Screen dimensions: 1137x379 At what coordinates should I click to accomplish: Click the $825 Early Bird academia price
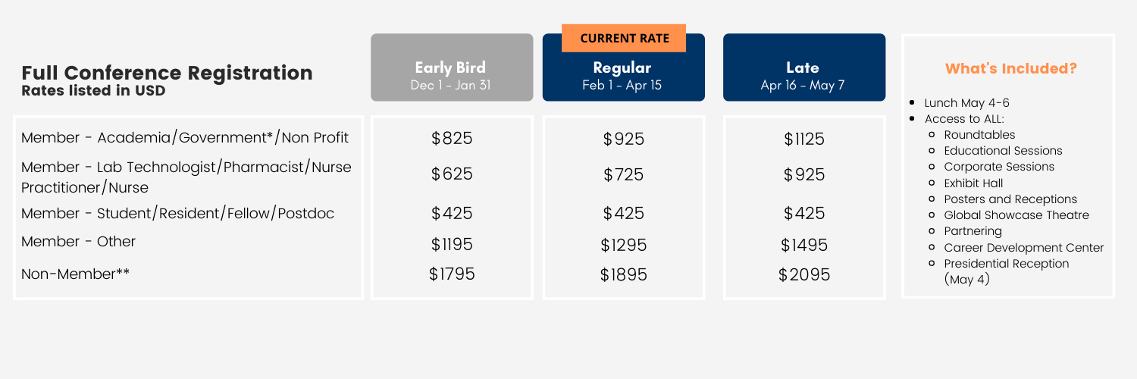click(452, 139)
